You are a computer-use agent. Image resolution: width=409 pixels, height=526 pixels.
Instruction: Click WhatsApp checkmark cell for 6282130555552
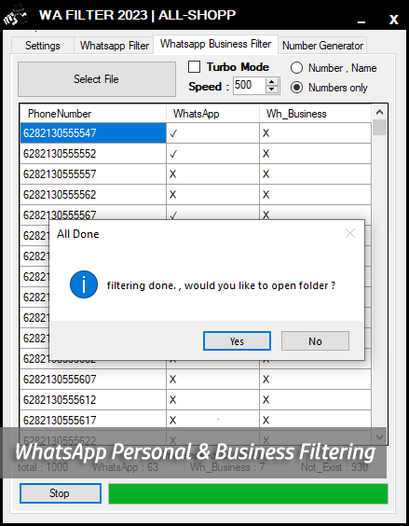(x=212, y=154)
